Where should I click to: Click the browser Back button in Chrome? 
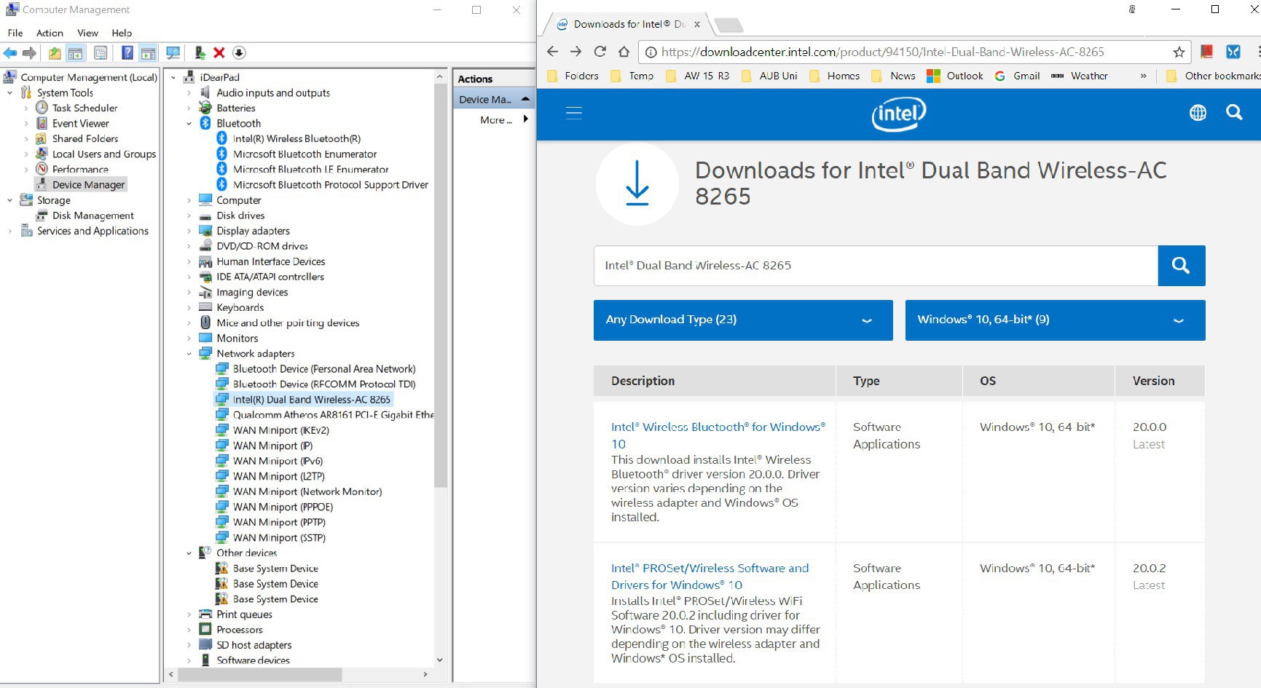pyautogui.click(x=552, y=52)
